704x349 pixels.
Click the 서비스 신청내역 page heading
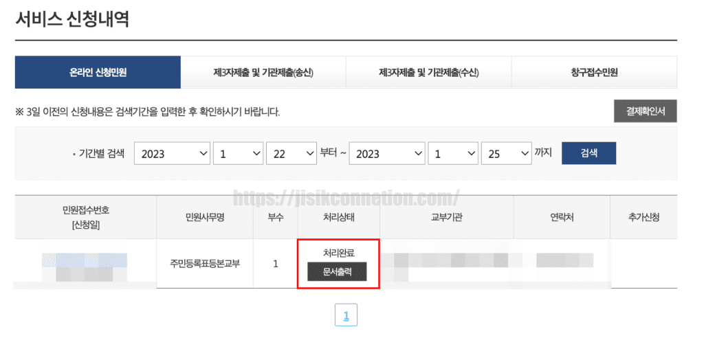72,19
